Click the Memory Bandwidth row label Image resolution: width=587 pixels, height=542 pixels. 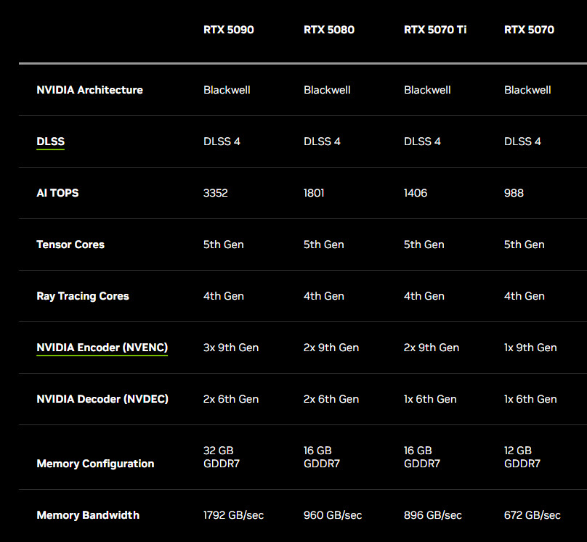point(87,515)
